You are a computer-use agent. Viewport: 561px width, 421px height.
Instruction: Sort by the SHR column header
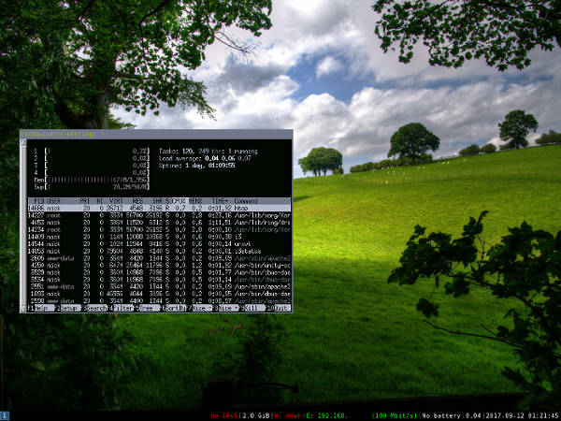tap(157, 201)
